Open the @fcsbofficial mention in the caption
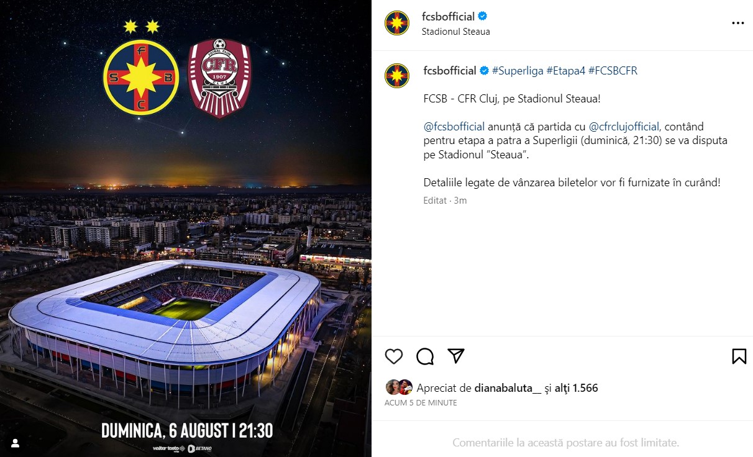The image size is (753, 457). pyautogui.click(x=454, y=127)
